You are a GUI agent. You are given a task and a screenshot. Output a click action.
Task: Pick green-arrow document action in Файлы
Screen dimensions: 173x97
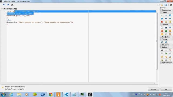coord(166,53)
